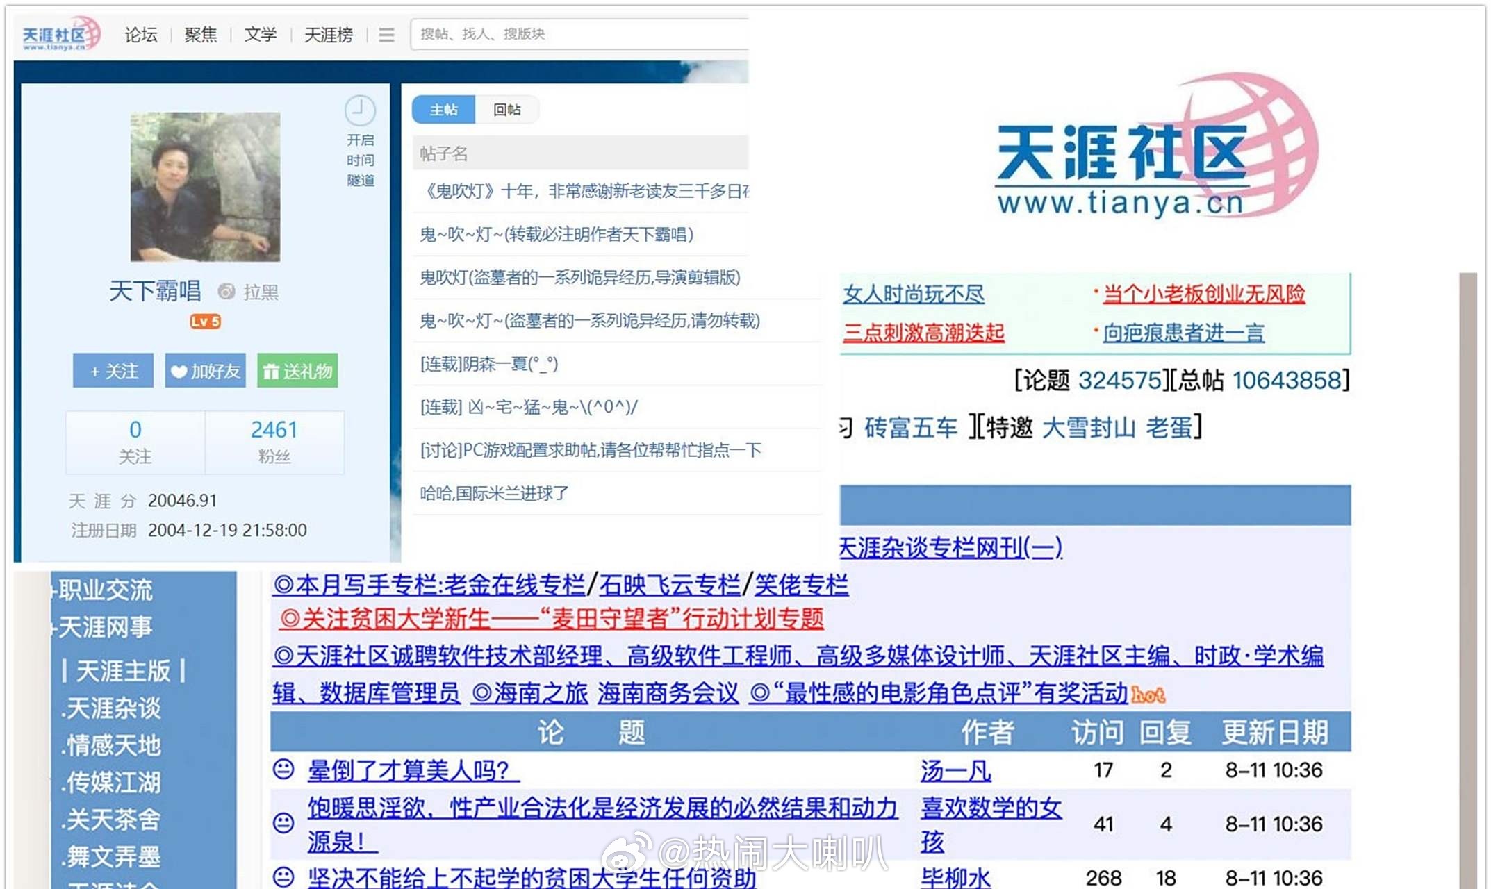The height and width of the screenshot is (889, 1491).
Task: Click the 送礼物 gift button
Action: click(298, 371)
